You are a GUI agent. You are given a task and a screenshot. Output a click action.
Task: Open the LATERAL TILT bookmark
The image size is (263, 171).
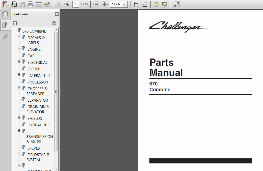(x=39, y=75)
